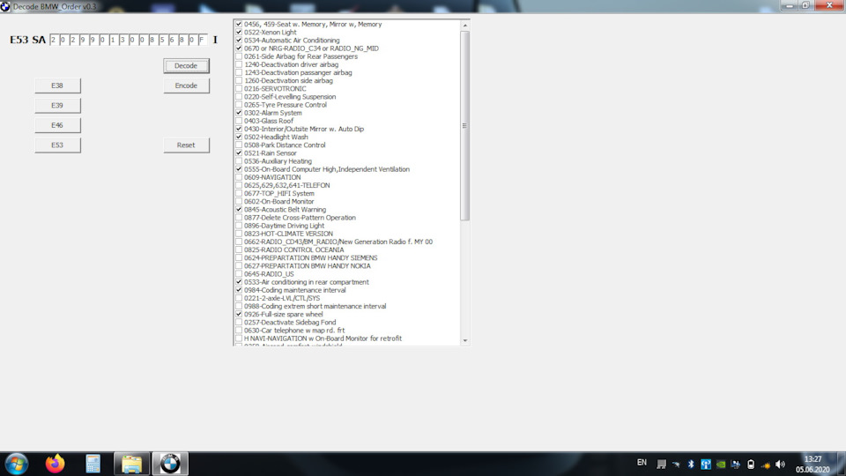This screenshot has height=476, width=846.
Task: Toggle 0926-Full-size spare wheel checkbox
Action: [239, 314]
